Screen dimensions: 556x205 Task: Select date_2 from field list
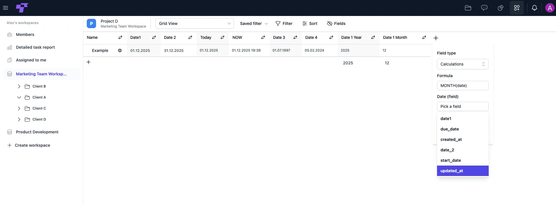tap(463, 150)
